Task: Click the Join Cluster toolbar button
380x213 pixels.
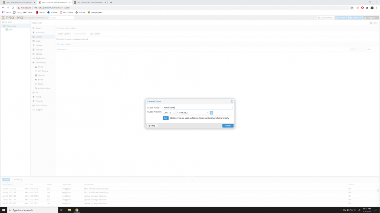Action: [x=95, y=34]
